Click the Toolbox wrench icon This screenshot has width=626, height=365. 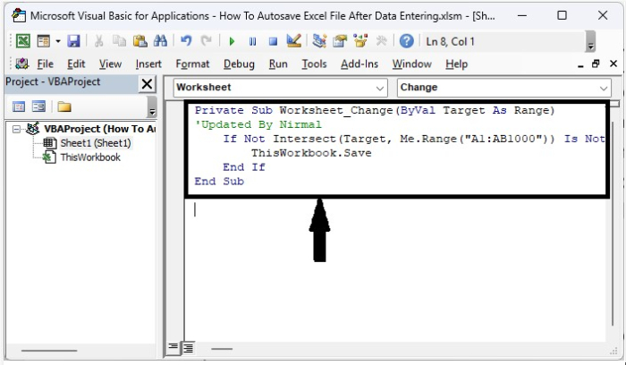coord(381,41)
